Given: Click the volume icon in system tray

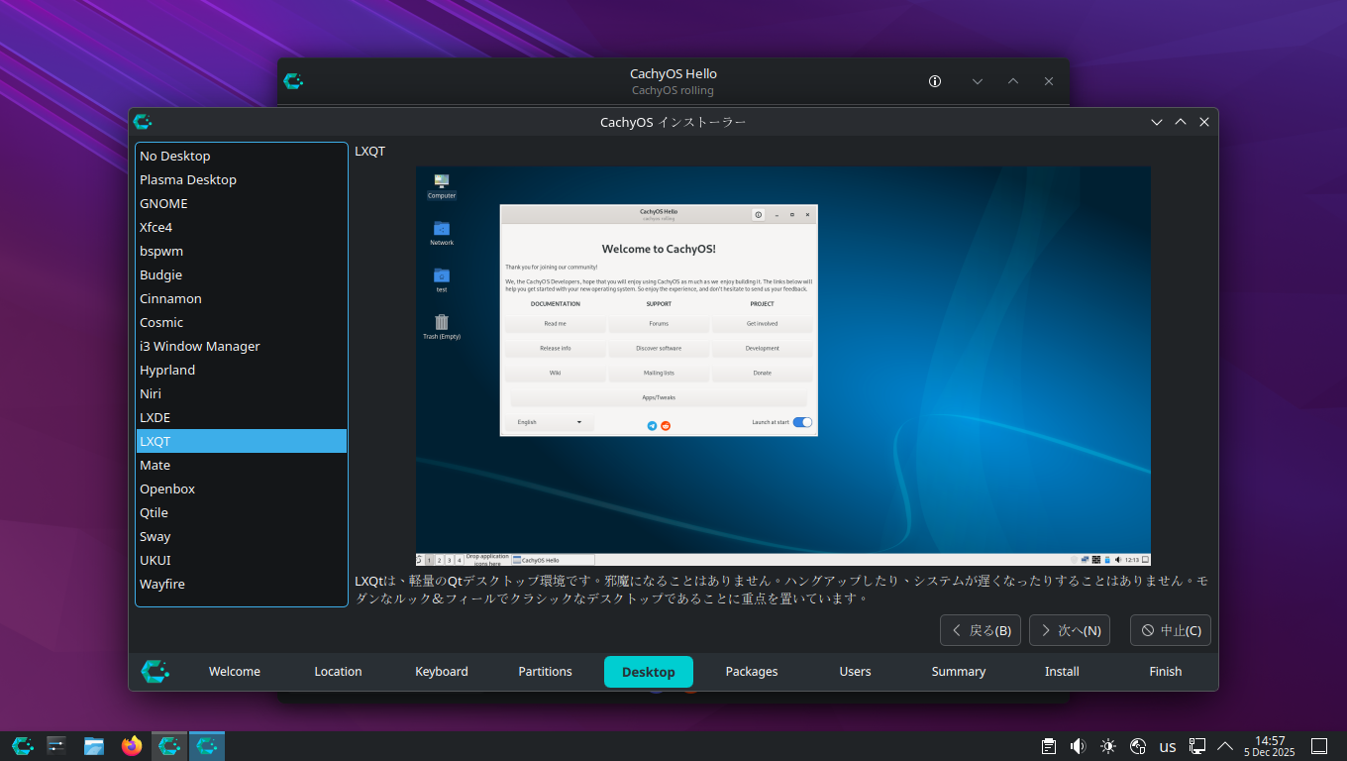Looking at the screenshot, I should click(x=1078, y=746).
